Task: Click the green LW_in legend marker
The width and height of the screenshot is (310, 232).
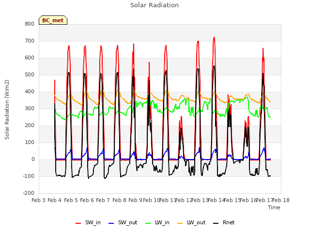Action: click(148, 223)
